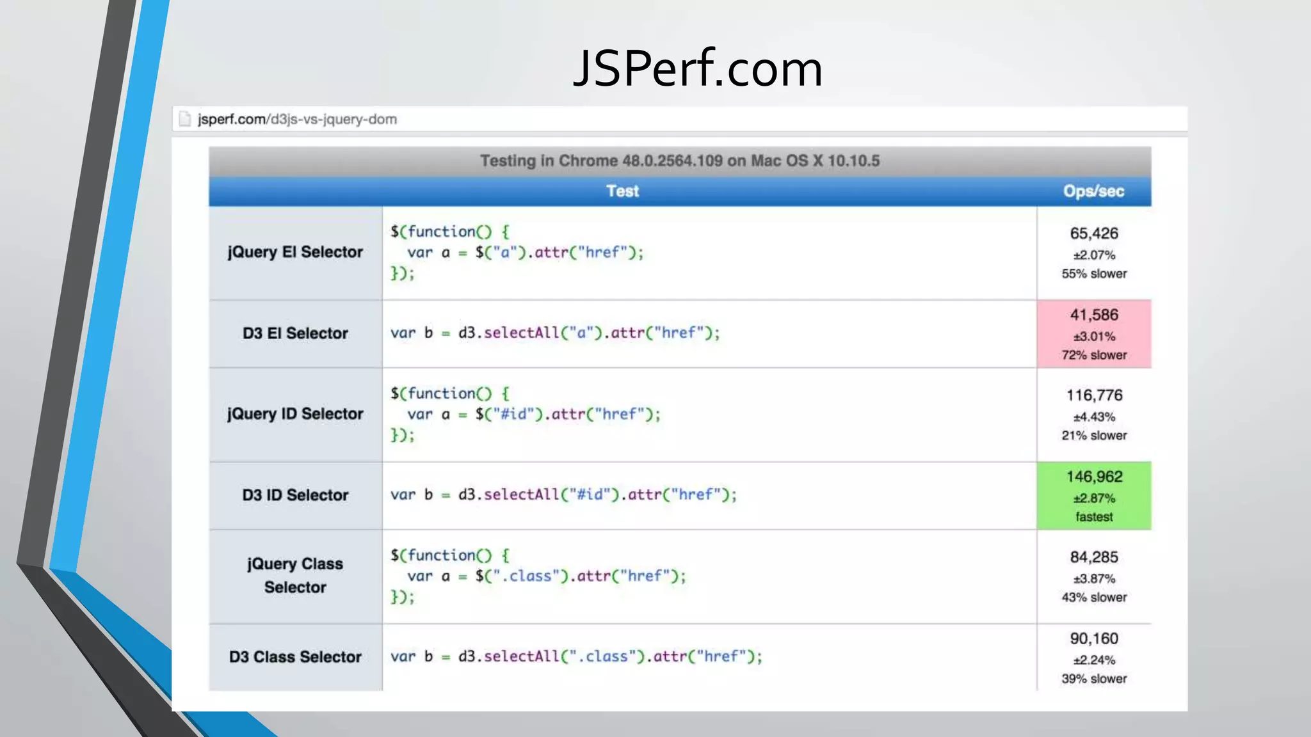Click the '55% slower' result text
Image resolution: width=1311 pixels, height=737 pixels.
pyautogui.click(x=1094, y=274)
